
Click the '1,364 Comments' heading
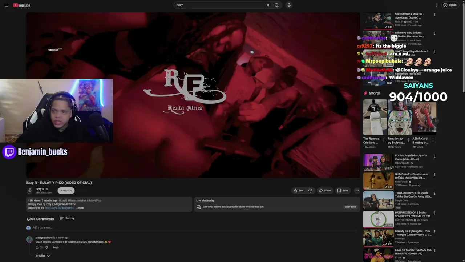coord(40,219)
